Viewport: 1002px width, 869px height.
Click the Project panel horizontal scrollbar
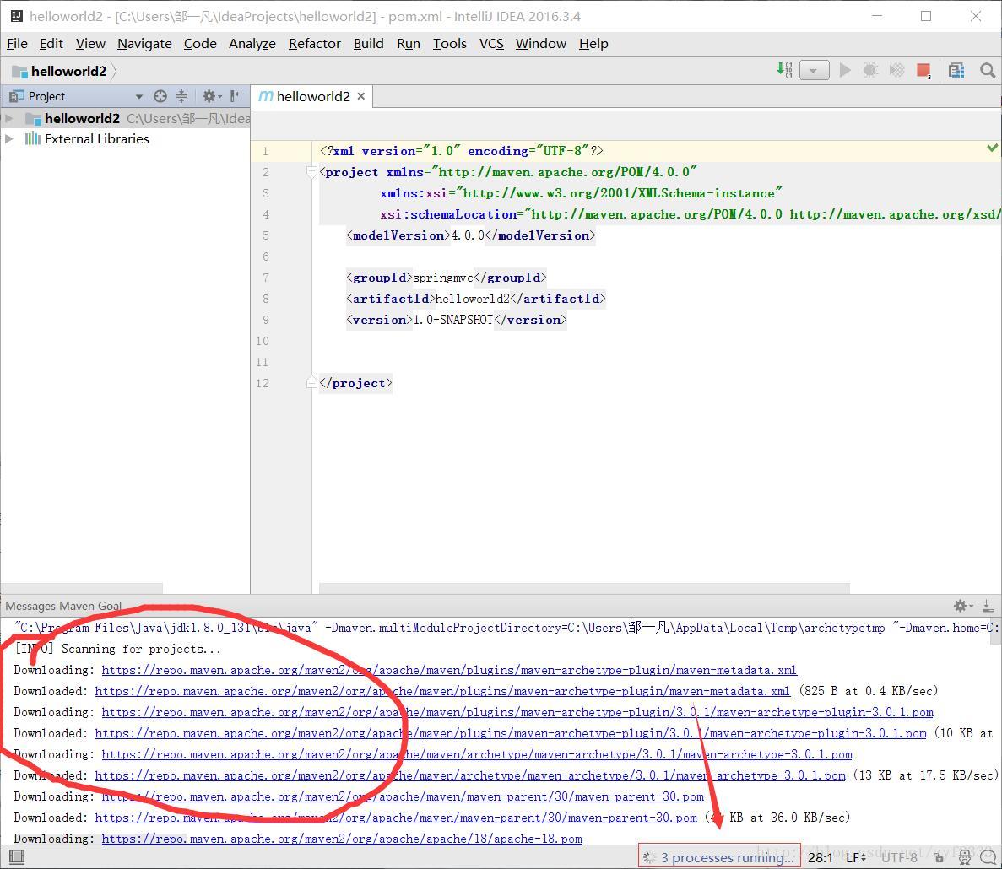[x=82, y=588]
